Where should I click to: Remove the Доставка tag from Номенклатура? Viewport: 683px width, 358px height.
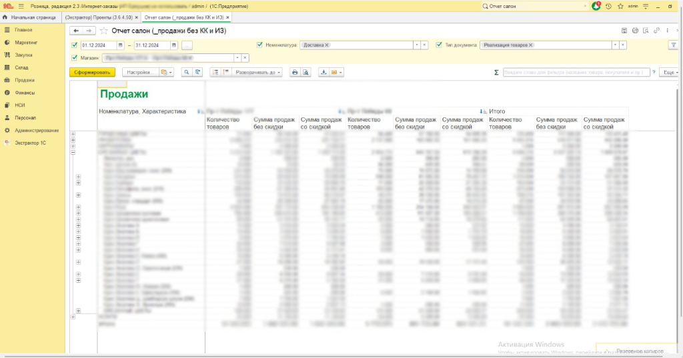[x=327, y=45]
